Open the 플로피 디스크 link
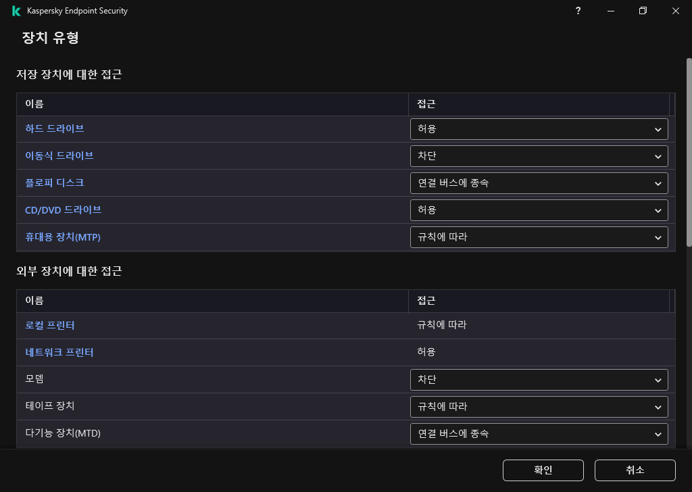Image resolution: width=692 pixels, height=492 pixels. click(x=55, y=182)
